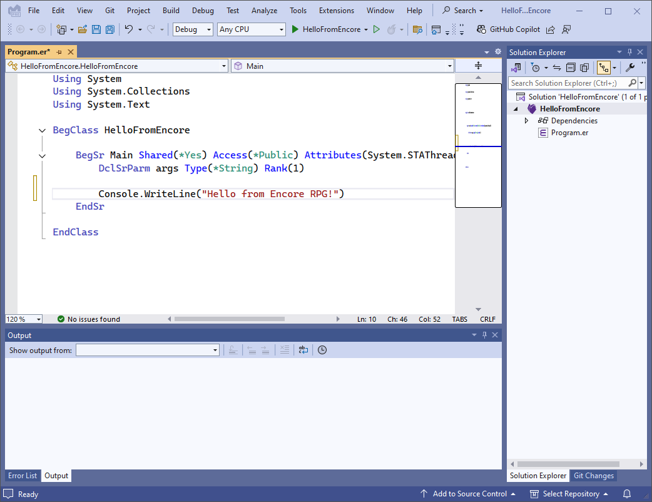Click the clock timestamp icon in Output toolbar
This screenshot has width=652, height=502.
(x=322, y=350)
